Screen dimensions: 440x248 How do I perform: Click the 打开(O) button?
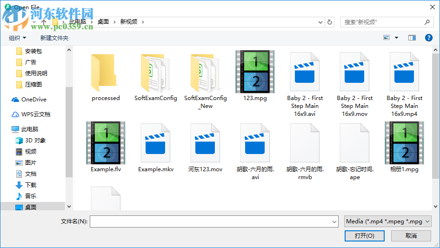point(365,235)
